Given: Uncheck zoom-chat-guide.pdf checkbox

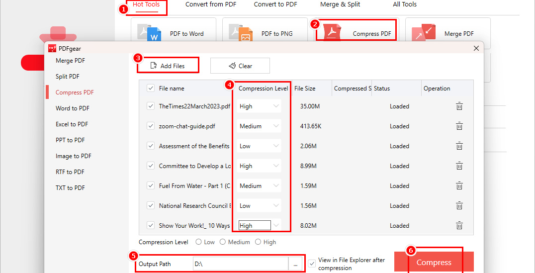Looking at the screenshot, I should pos(150,126).
